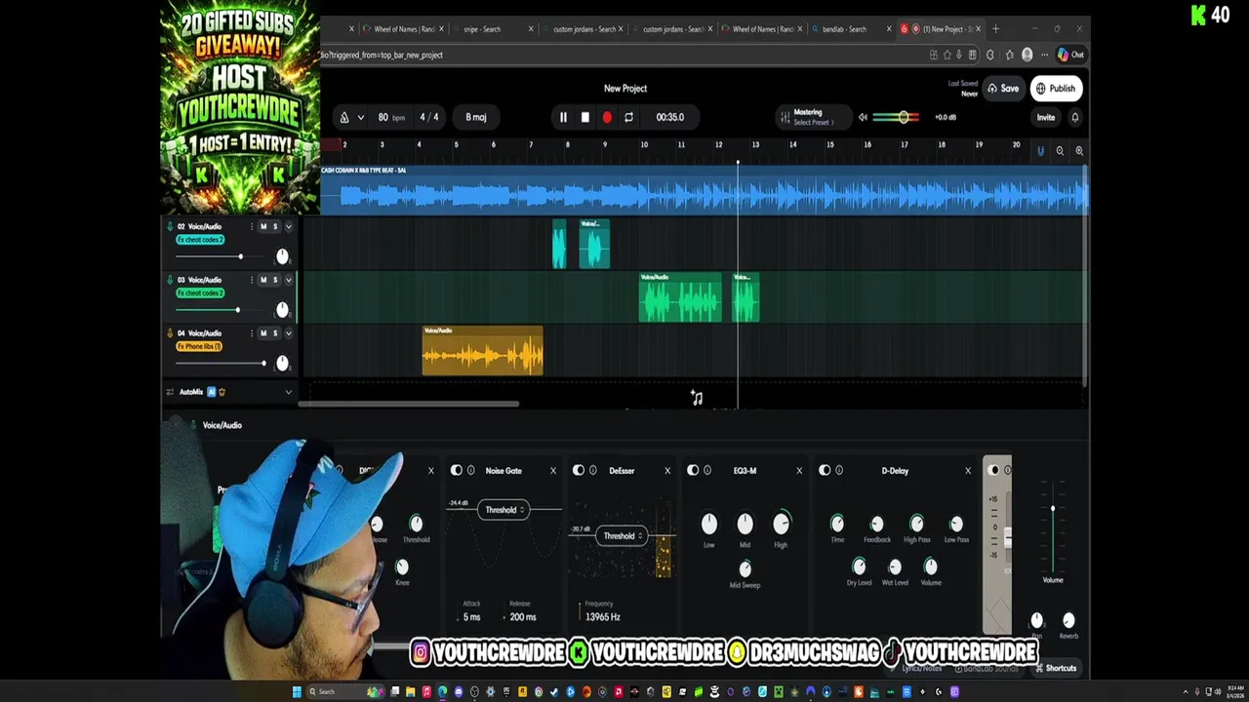Select the long green clip on track 03

pyautogui.click(x=680, y=297)
